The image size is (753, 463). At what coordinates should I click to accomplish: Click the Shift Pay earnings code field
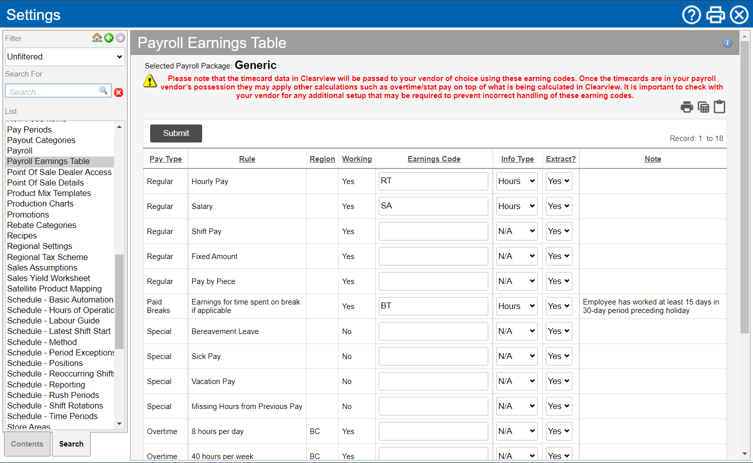[x=433, y=231]
